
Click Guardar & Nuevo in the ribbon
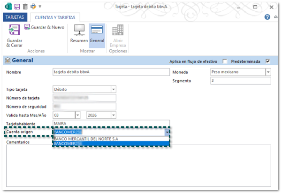pyautogui.click(x=44, y=27)
